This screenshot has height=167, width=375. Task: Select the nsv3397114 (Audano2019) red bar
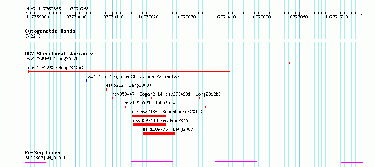point(150,125)
